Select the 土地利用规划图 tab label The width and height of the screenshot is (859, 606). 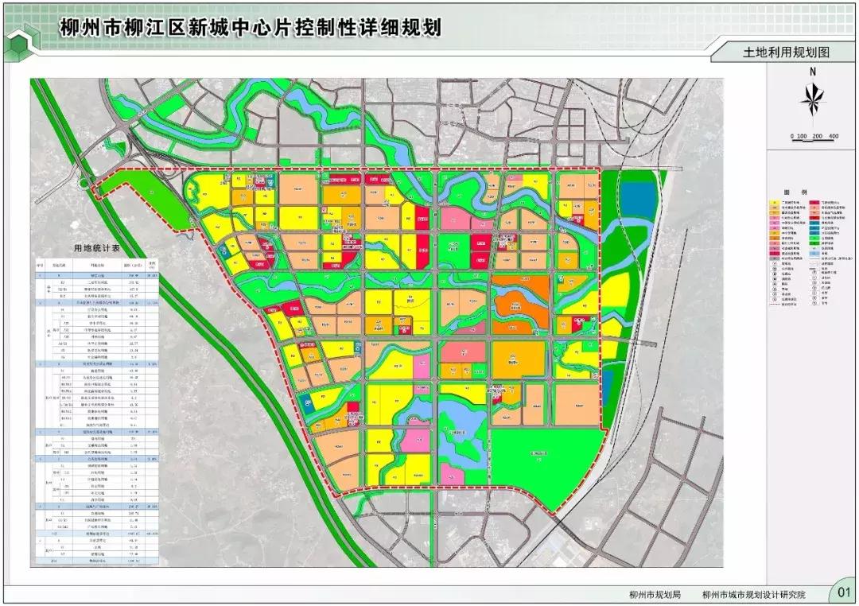786,52
